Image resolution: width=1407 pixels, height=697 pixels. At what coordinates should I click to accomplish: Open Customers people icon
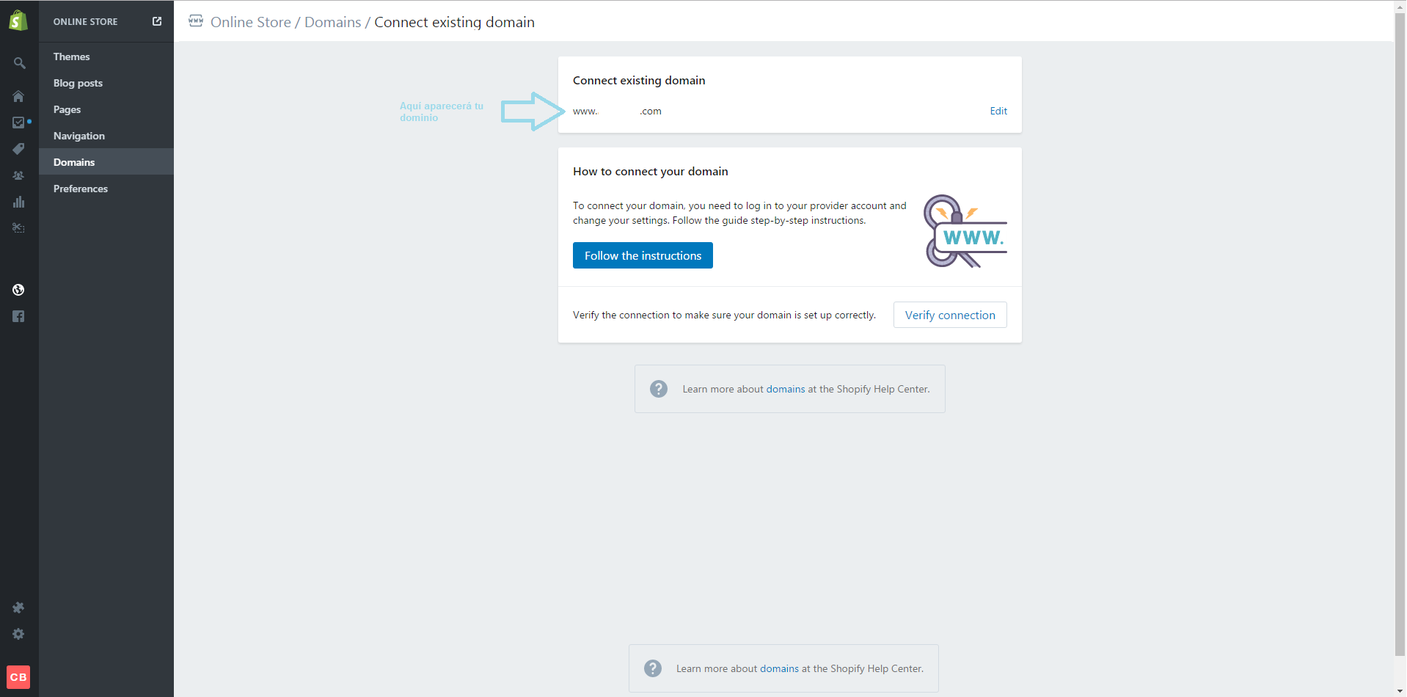[18, 175]
